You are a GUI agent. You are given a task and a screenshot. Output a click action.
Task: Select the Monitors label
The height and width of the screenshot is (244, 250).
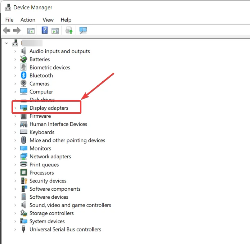tap(40, 148)
